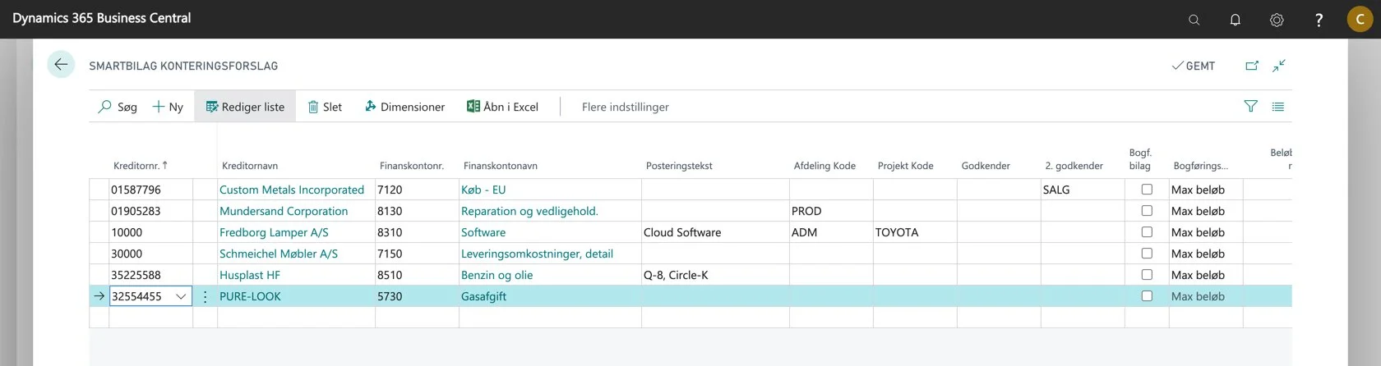The width and height of the screenshot is (1381, 366).
Task: Click Afdeling Kode column header
Action: point(824,166)
